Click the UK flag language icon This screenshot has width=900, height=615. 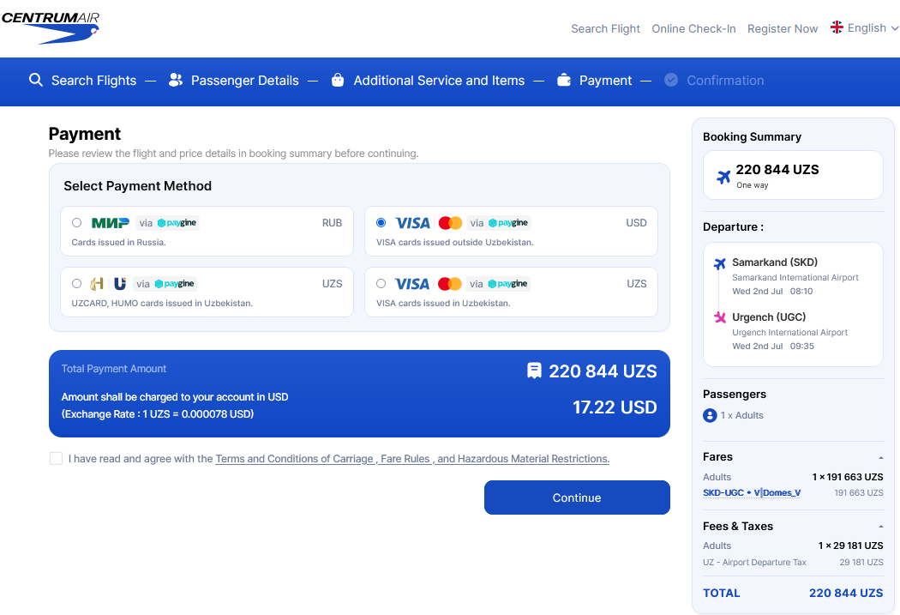pyautogui.click(x=837, y=27)
